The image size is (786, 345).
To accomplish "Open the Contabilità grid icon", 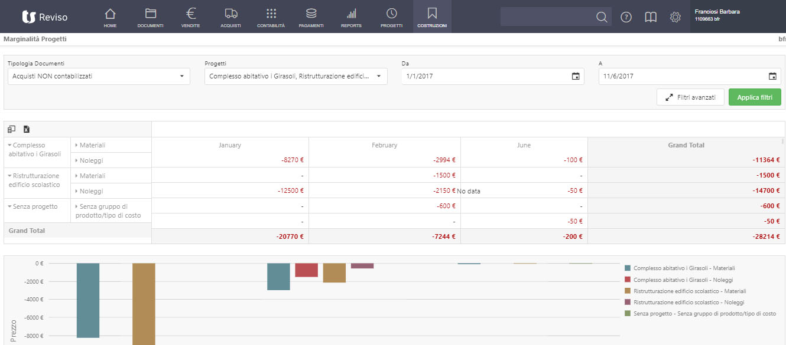I will click(271, 17).
